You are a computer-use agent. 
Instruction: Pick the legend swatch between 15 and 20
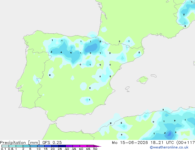(48, 146)
